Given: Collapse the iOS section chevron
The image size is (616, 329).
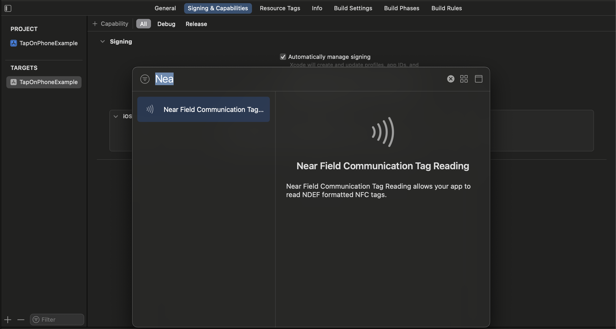Looking at the screenshot, I should click(x=116, y=116).
